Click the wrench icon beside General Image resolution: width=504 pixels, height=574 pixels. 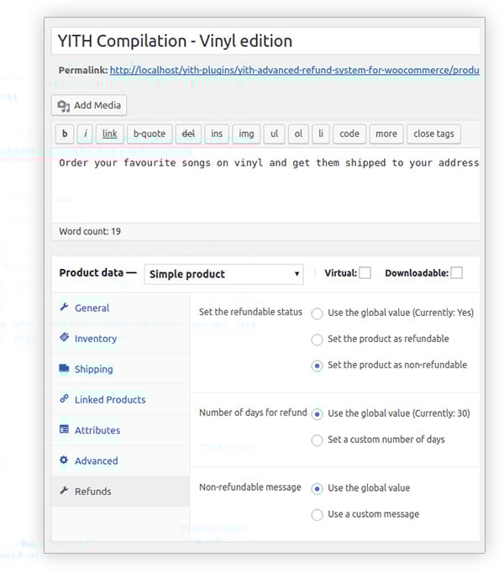pyautogui.click(x=64, y=308)
